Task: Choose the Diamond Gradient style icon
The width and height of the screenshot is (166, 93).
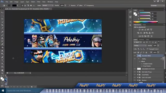Action: pyautogui.click(x=34, y=5)
